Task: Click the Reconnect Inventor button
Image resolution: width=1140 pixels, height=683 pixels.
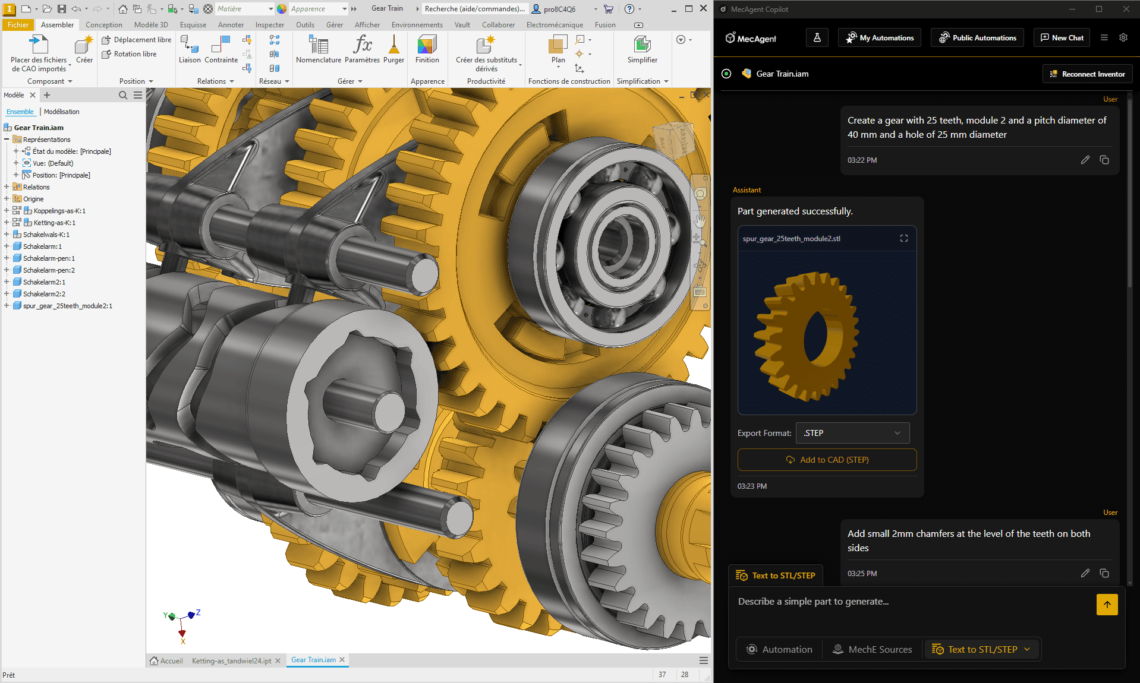Action: click(x=1087, y=74)
